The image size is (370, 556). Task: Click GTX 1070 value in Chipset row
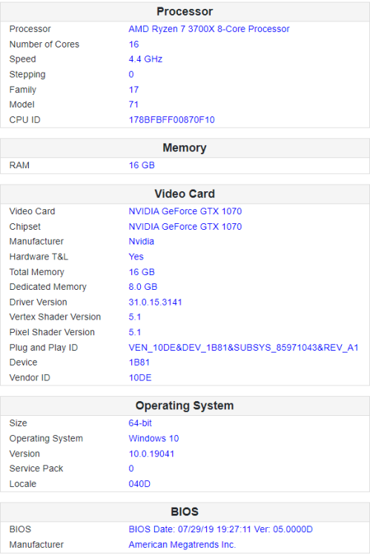(x=185, y=227)
